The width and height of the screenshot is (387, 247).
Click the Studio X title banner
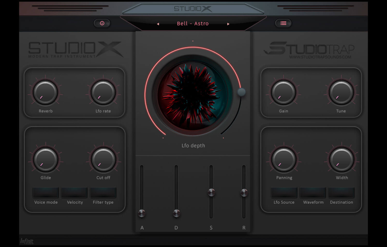coord(193,9)
